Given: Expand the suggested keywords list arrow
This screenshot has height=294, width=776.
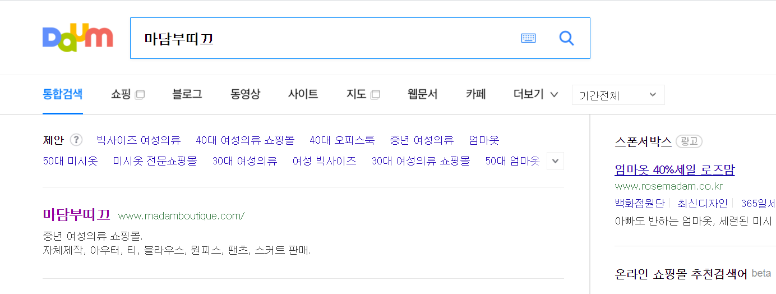Looking at the screenshot, I should 555,161.
